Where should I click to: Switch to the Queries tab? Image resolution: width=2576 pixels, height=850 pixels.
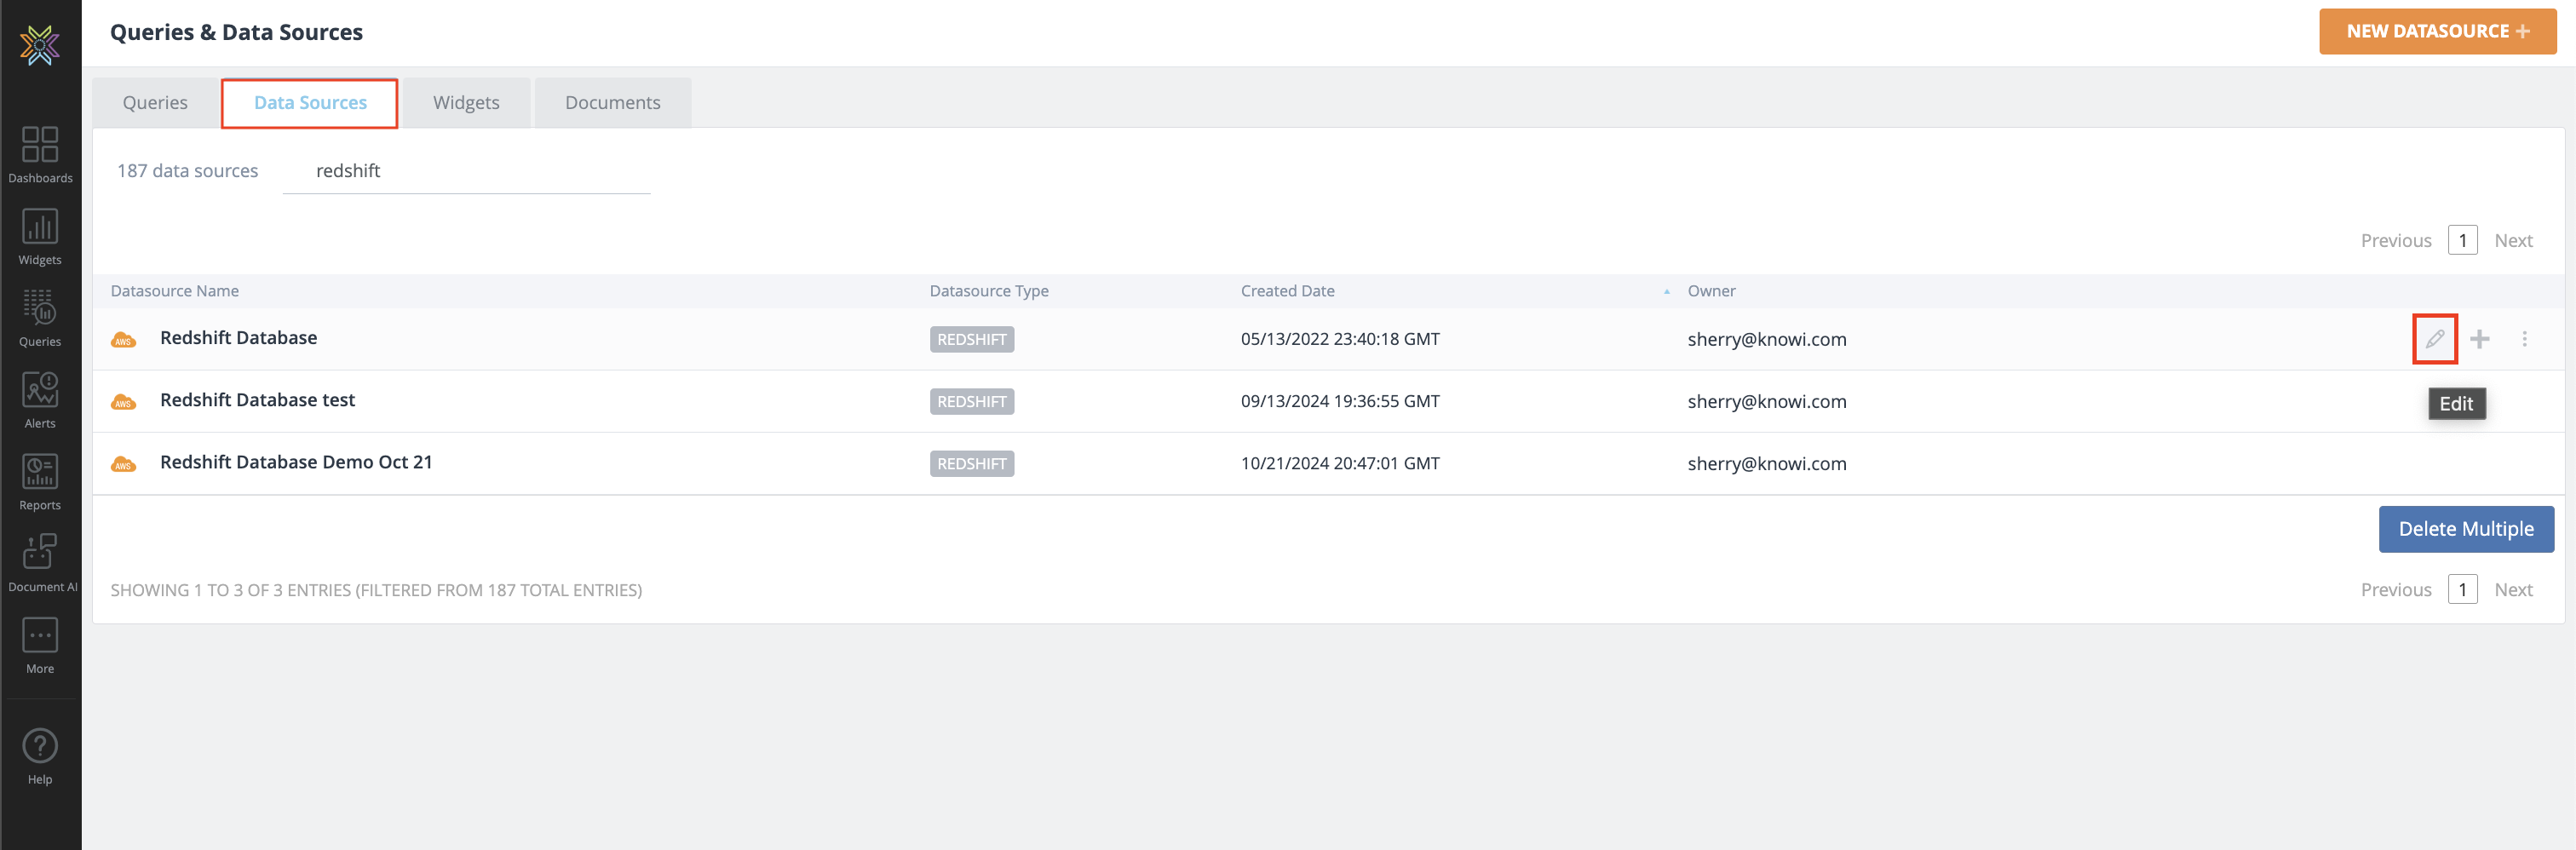click(x=155, y=103)
